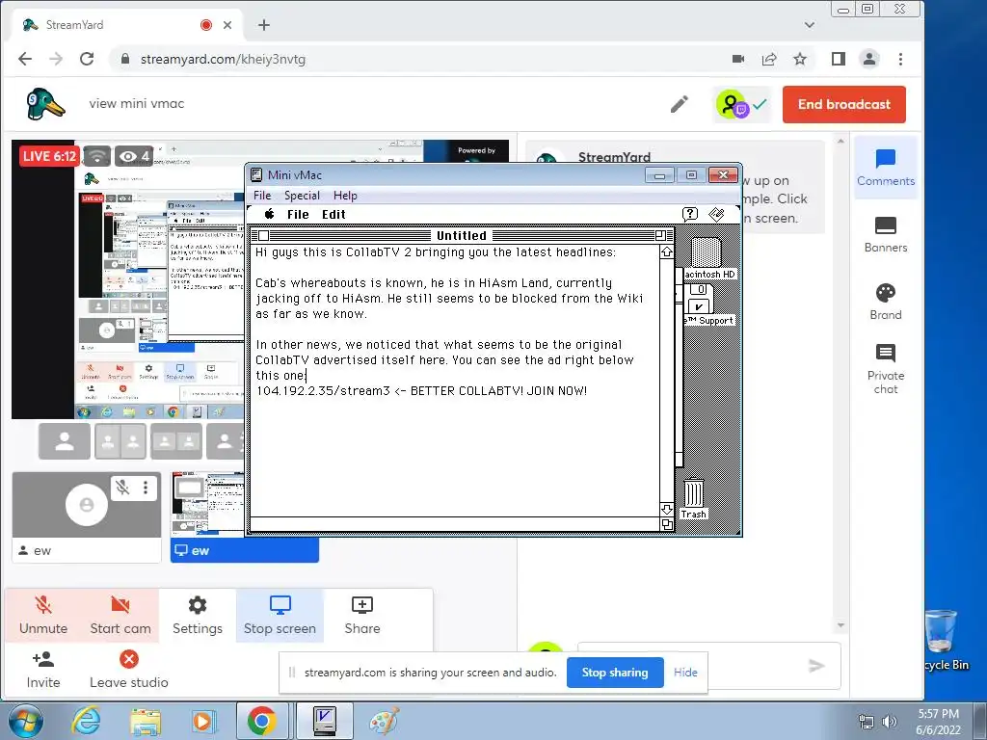Open Paint from the taskbar

point(384,721)
